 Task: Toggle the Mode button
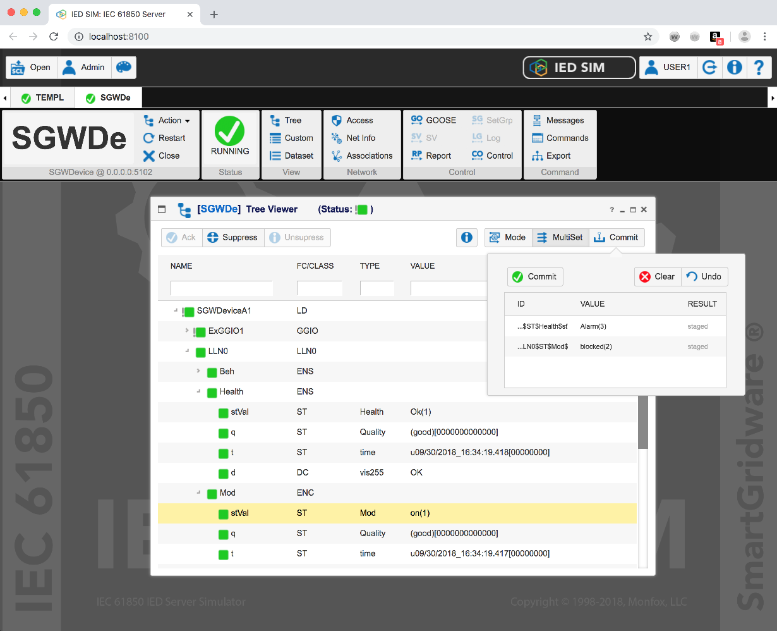point(508,238)
